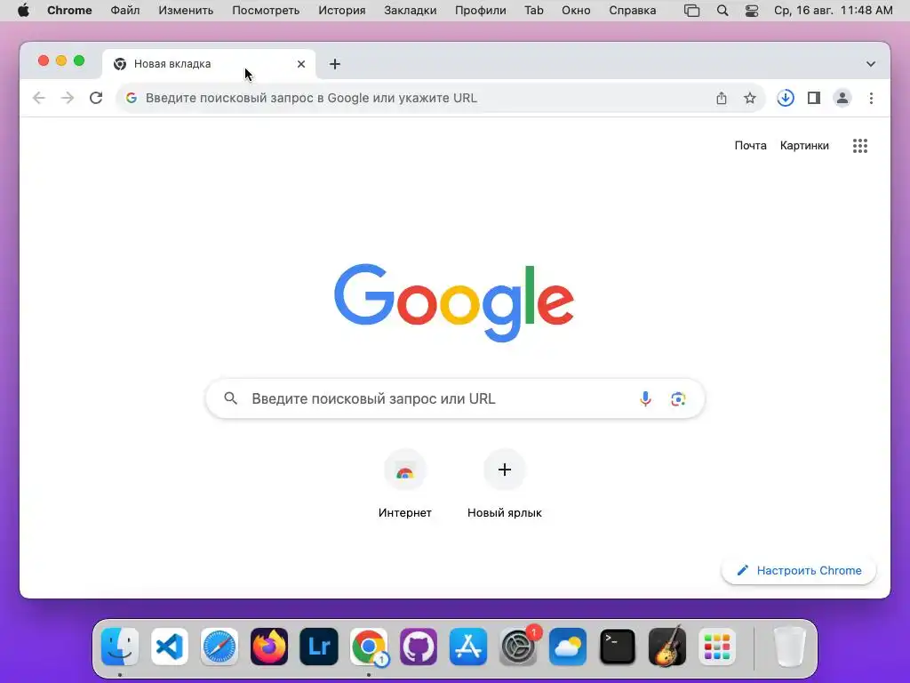Open the Окно menu

(x=576, y=11)
